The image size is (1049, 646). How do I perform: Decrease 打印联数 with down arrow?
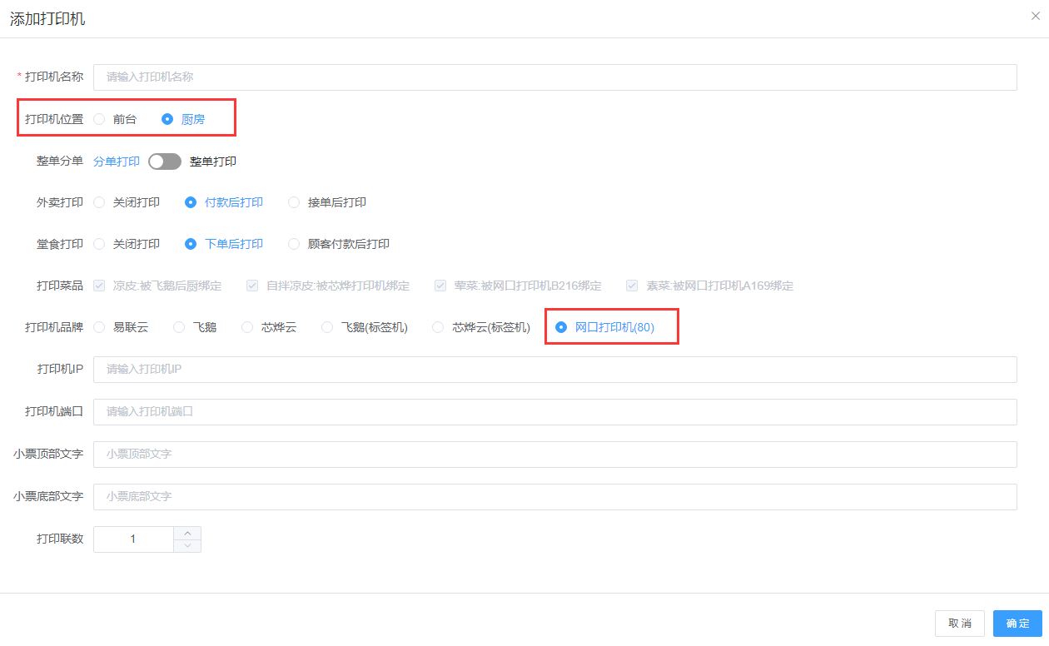click(187, 546)
